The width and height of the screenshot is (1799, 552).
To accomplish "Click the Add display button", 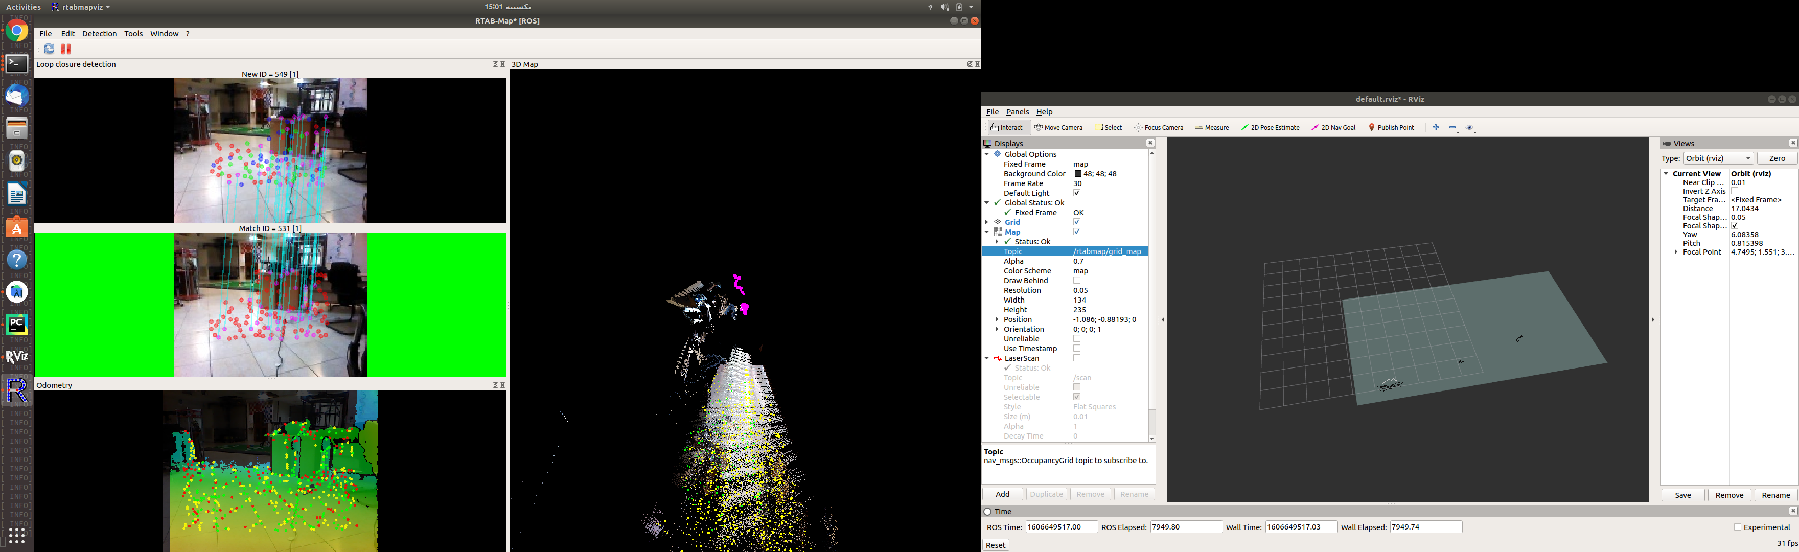I will pyautogui.click(x=1002, y=495).
